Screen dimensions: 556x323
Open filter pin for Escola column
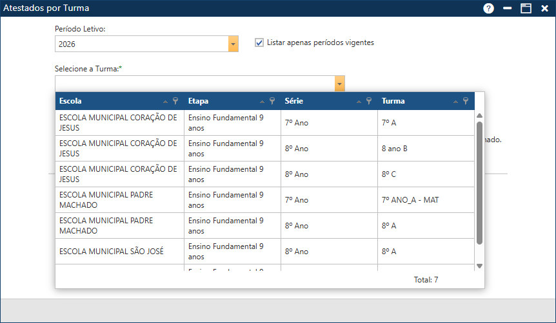point(175,101)
